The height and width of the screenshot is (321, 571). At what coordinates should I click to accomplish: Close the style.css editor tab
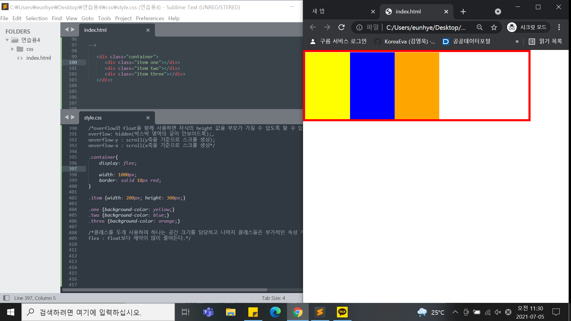coord(148,118)
